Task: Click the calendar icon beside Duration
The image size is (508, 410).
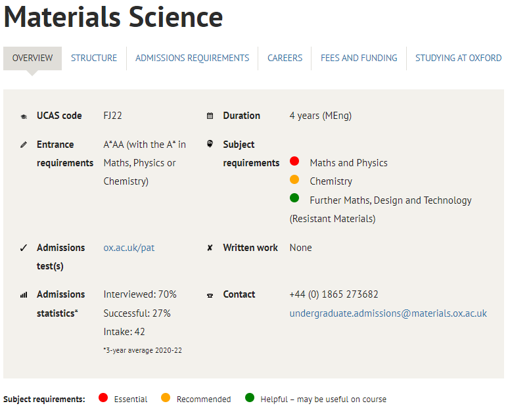Action: (x=210, y=116)
